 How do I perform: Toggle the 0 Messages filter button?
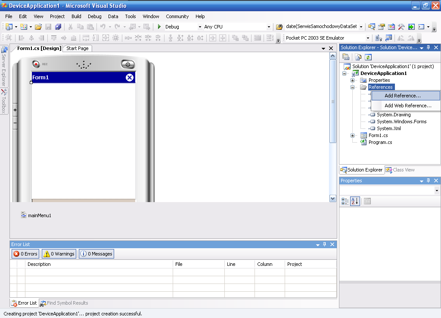click(96, 254)
